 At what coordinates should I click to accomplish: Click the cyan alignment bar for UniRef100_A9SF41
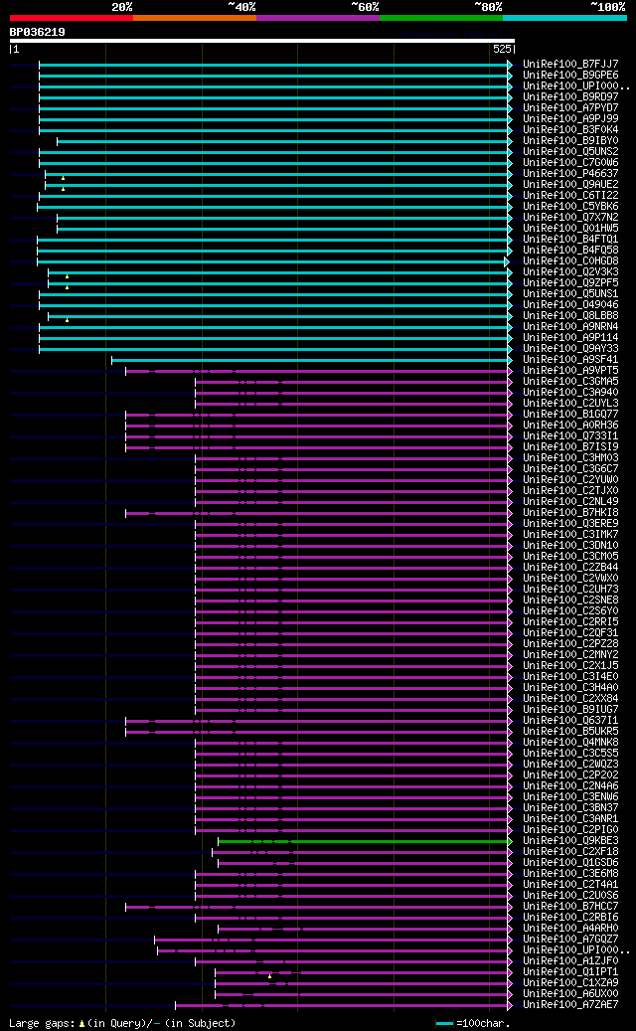(x=311, y=360)
